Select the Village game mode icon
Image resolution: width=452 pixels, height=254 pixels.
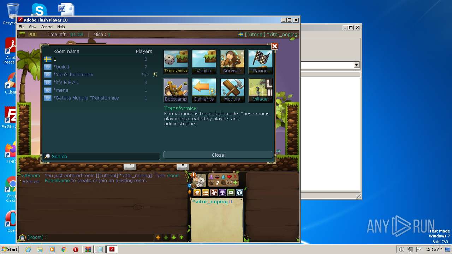tap(260, 90)
